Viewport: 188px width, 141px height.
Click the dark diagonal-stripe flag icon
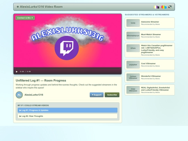pyautogui.click(x=170, y=7)
